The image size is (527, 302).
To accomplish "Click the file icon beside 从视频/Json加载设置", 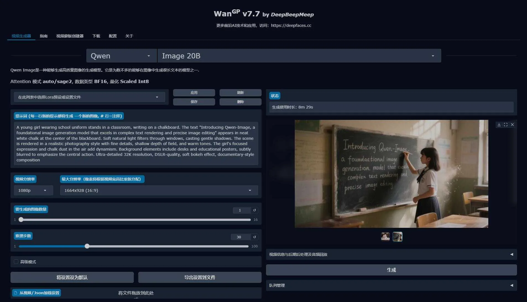I will pos(15,293).
